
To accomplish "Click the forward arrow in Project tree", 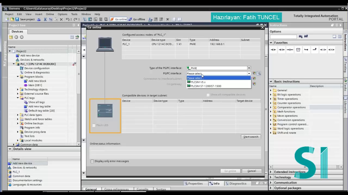I will pos(21,37).
